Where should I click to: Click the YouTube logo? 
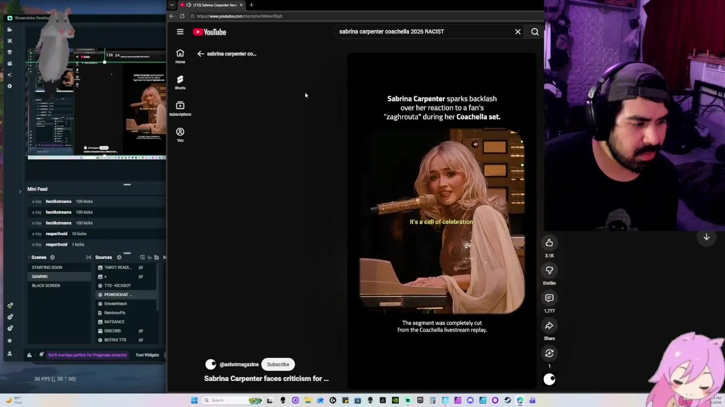210,32
